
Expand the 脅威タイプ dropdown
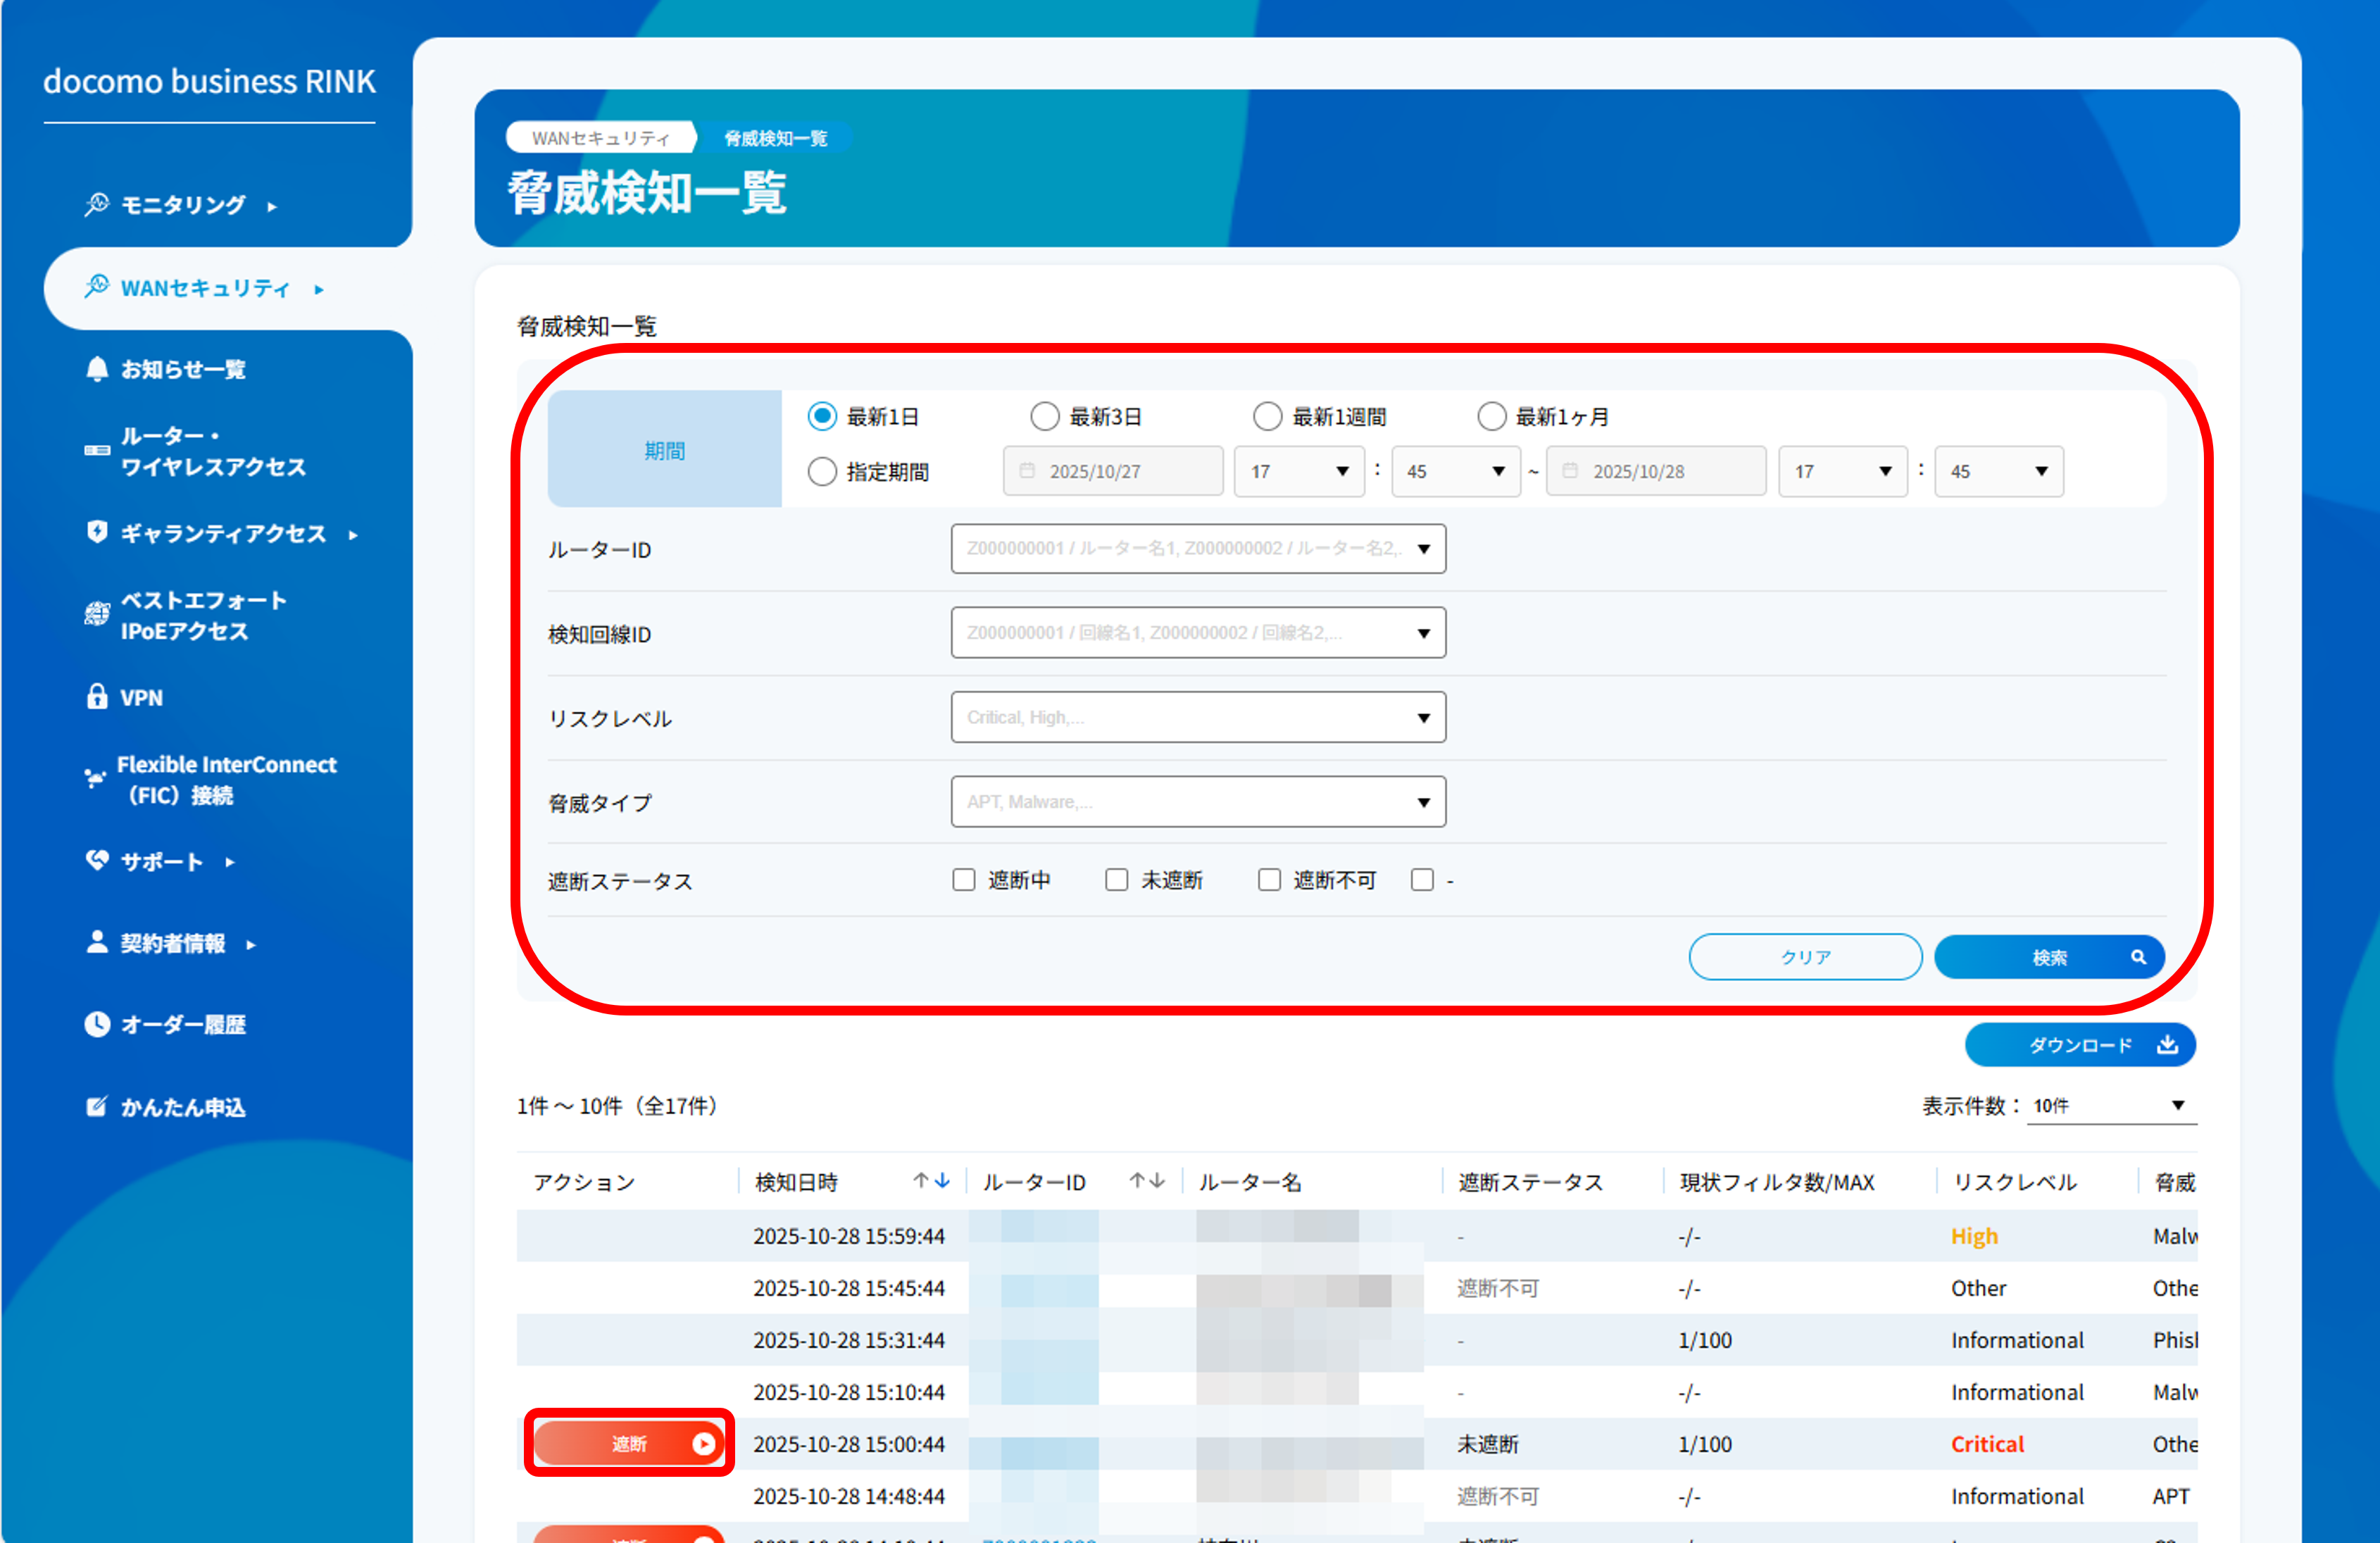1197,802
